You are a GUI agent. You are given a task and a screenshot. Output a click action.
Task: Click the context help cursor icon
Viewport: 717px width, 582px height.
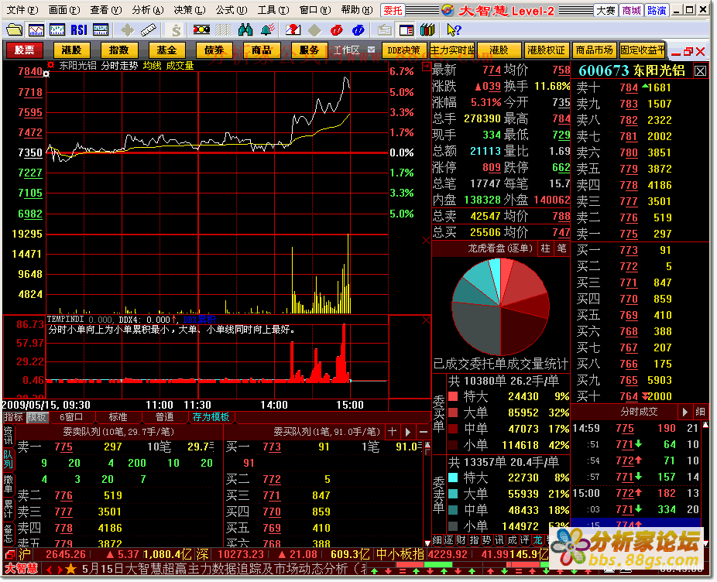tap(454, 30)
